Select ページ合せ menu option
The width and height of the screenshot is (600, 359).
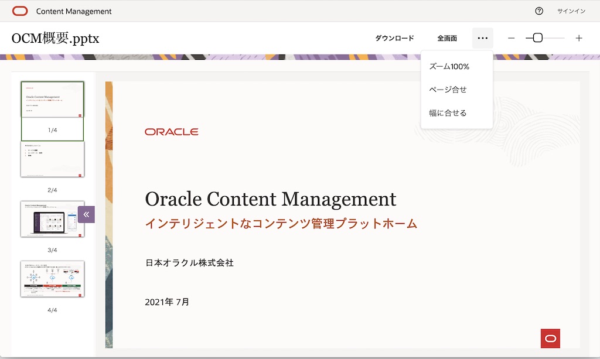point(448,90)
